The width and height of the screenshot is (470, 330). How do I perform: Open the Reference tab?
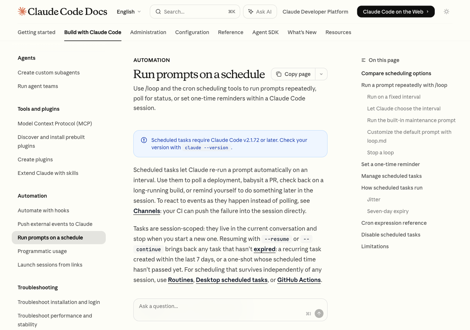(231, 32)
